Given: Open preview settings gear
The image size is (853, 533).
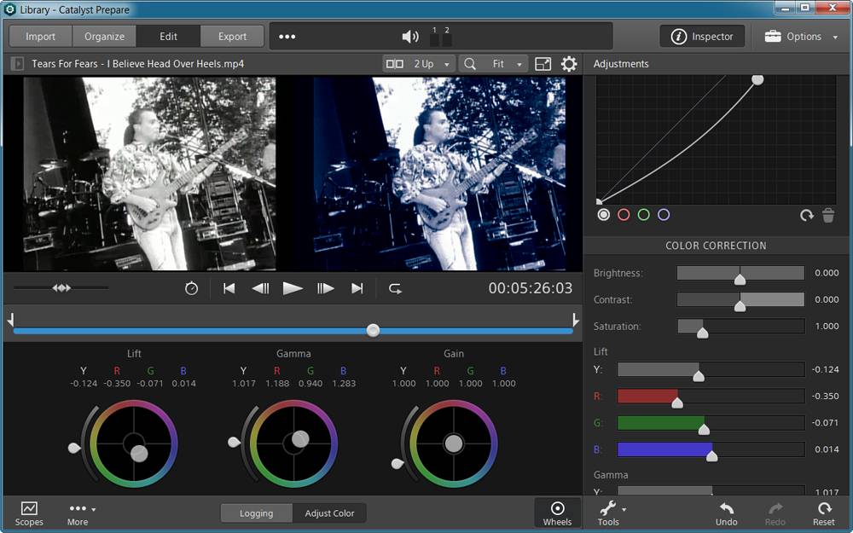Looking at the screenshot, I should point(569,64).
